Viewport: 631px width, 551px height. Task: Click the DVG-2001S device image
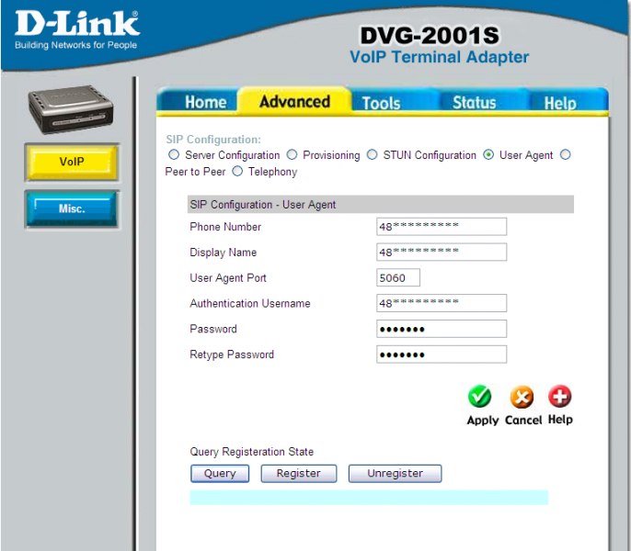[71, 109]
